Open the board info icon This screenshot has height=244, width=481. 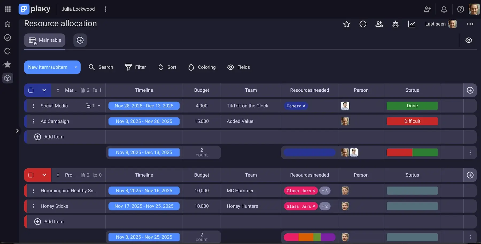coord(363,24)
